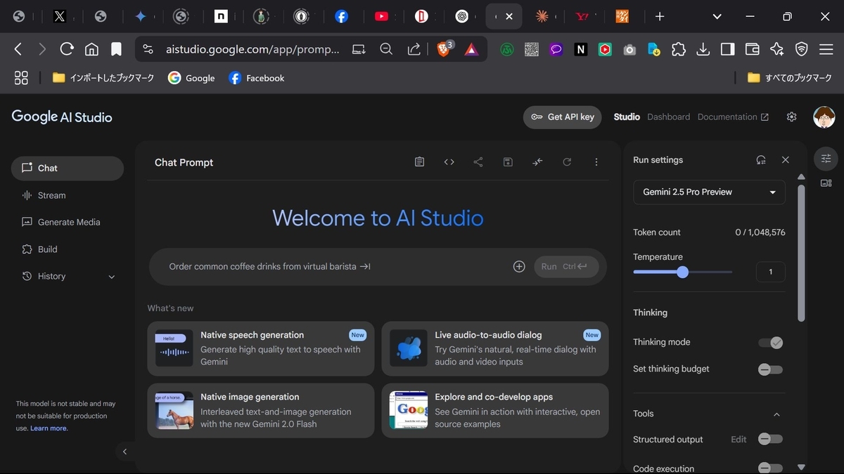Screen dimensions: 844x474
Task: Open the Documentation link
Action: point(733,117)
